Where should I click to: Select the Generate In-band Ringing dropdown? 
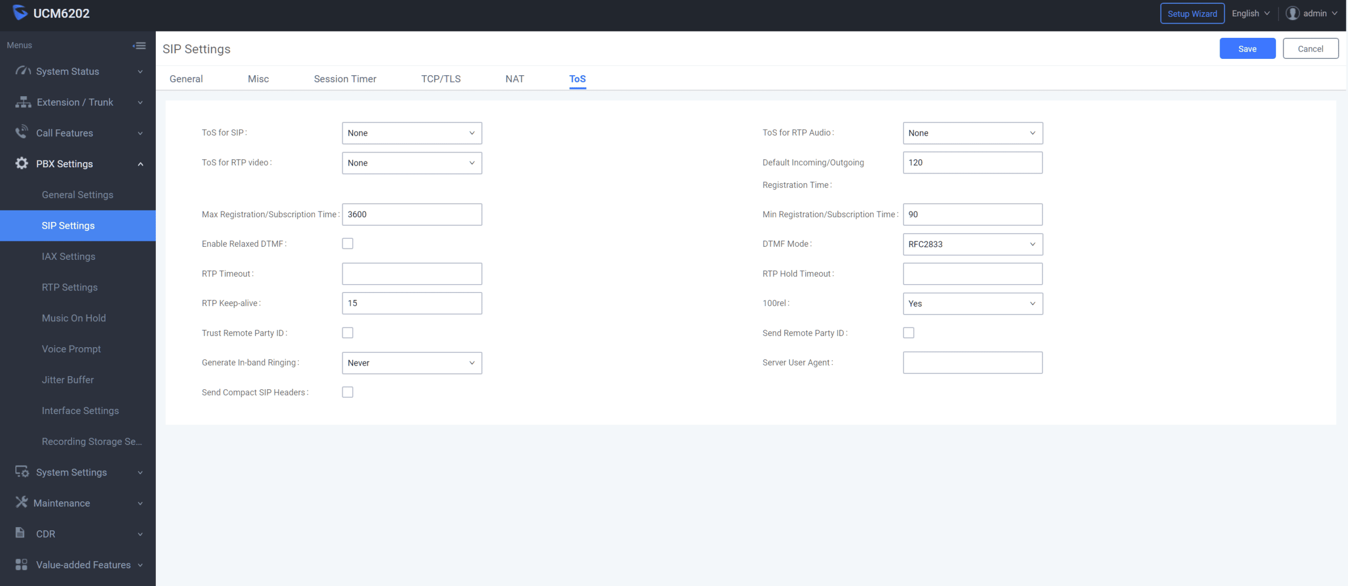click(x=411, y=362)
